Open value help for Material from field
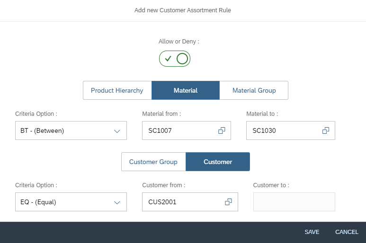The width and height of the screenshot is (366, 243). click(222, 130)
